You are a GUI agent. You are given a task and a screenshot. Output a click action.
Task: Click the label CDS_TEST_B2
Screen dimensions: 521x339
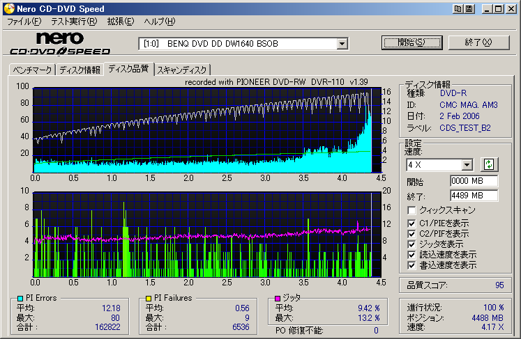click(x=465, y=128)
